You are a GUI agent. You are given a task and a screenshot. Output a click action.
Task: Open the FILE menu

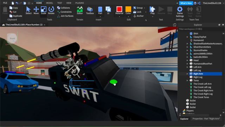5,3
